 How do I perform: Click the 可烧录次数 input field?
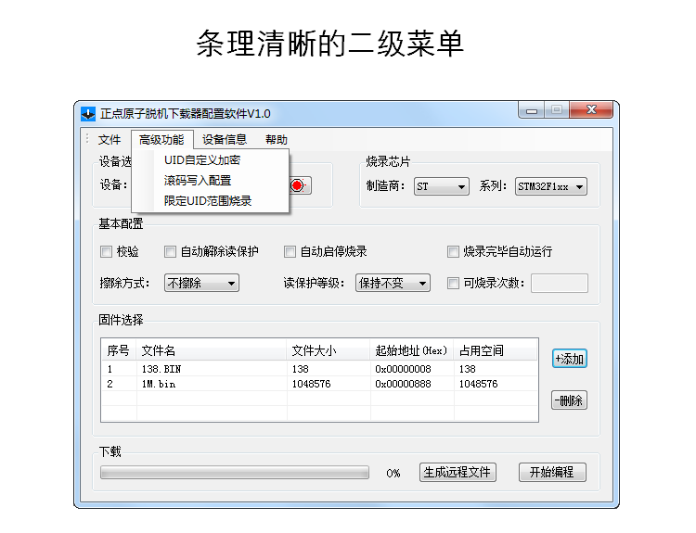[x=560, y=283]
